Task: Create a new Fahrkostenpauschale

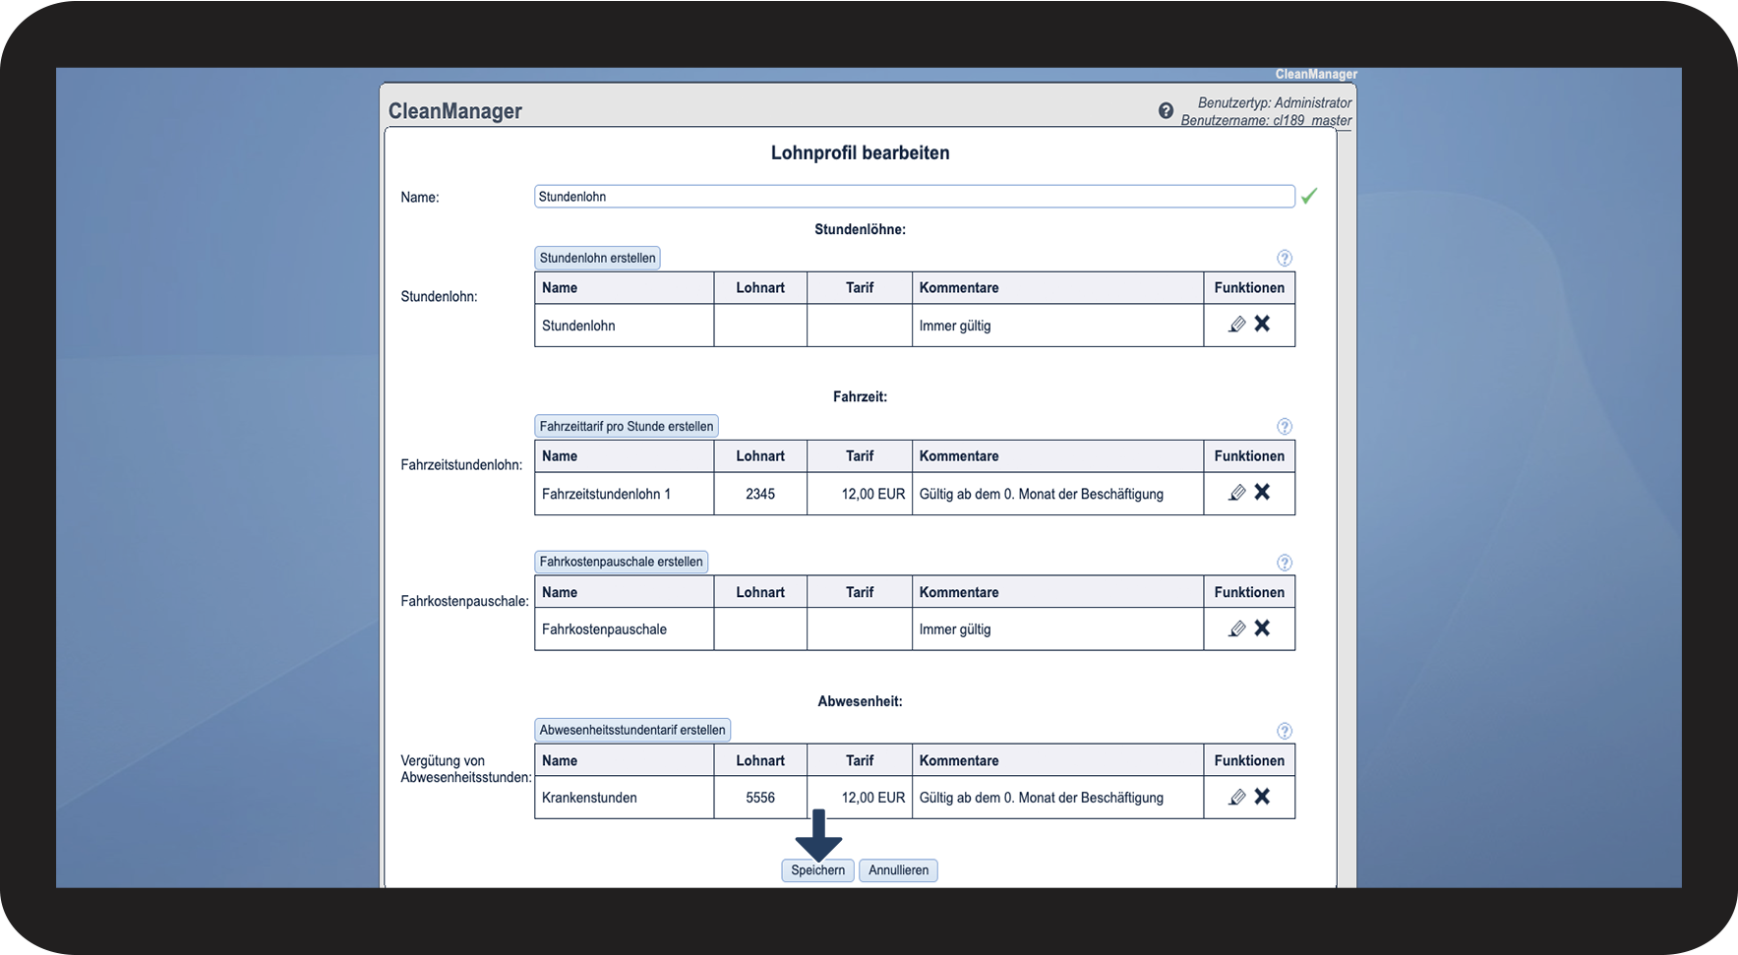Action: (x=621, y=562)
